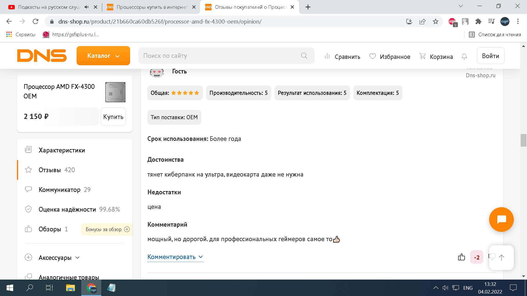Open the Корзина cart icon
Image resolution: width=527 pixels, height=296 pixels.
point(422,56)
